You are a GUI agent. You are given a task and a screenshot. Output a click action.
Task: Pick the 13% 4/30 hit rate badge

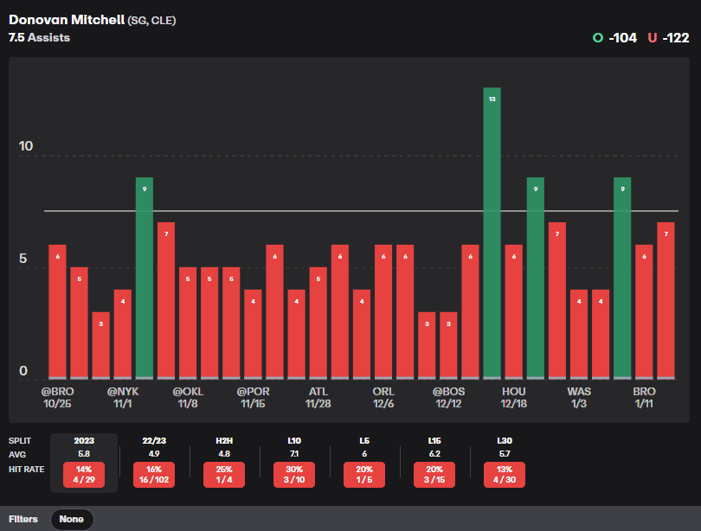point(505,475)
